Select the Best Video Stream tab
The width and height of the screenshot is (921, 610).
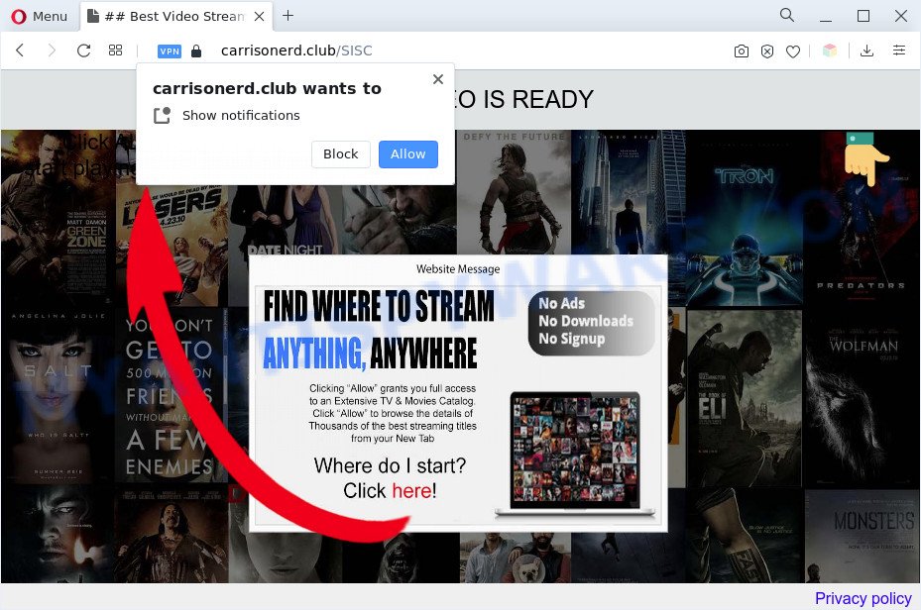(x=174, y=17)
